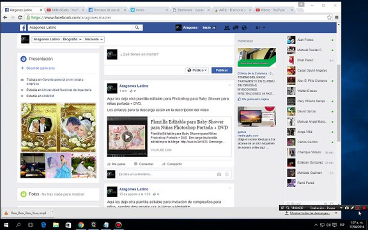Open post options arrow on 15 de agosto post
368x230 pixels.
click(230, 188)
